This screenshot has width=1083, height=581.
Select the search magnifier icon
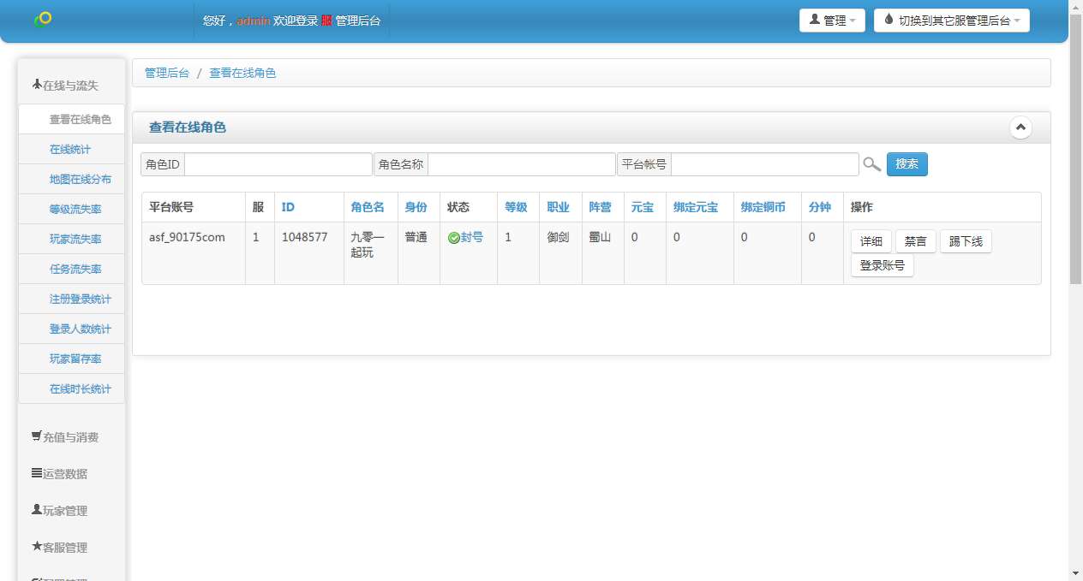pos(872,164)
